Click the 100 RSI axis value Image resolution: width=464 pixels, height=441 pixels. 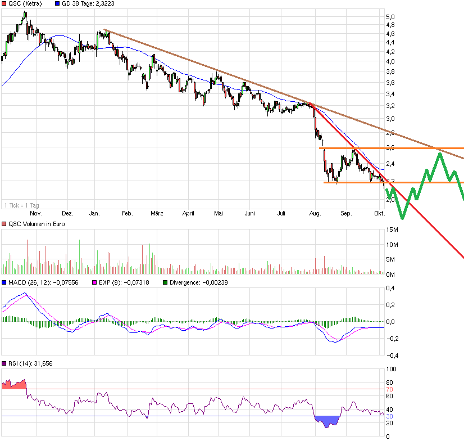(391, 369)
